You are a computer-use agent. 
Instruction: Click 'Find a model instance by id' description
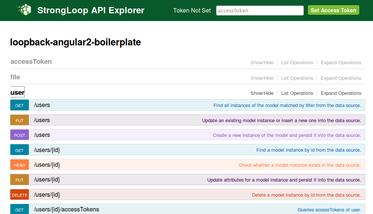[x=309, y=150]
